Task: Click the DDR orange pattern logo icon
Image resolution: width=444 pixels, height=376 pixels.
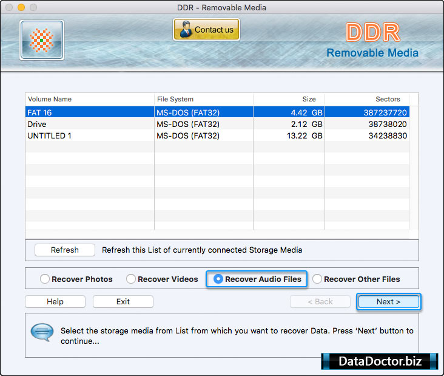Action: coord(42,40)
